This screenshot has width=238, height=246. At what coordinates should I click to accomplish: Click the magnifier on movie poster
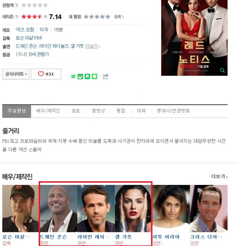pyautogui.click(x=222, y=70)
